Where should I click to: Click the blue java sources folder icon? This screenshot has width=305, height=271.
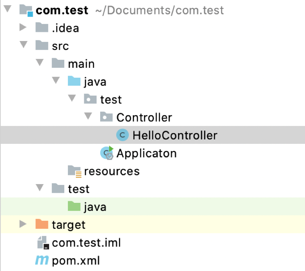coord(74,82)
